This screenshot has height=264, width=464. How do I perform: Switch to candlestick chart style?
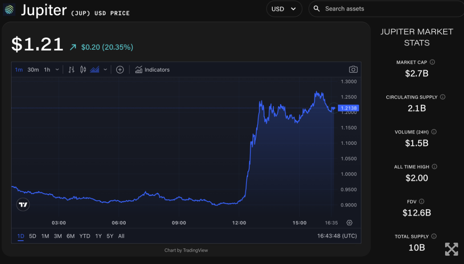tap(83, 69)
